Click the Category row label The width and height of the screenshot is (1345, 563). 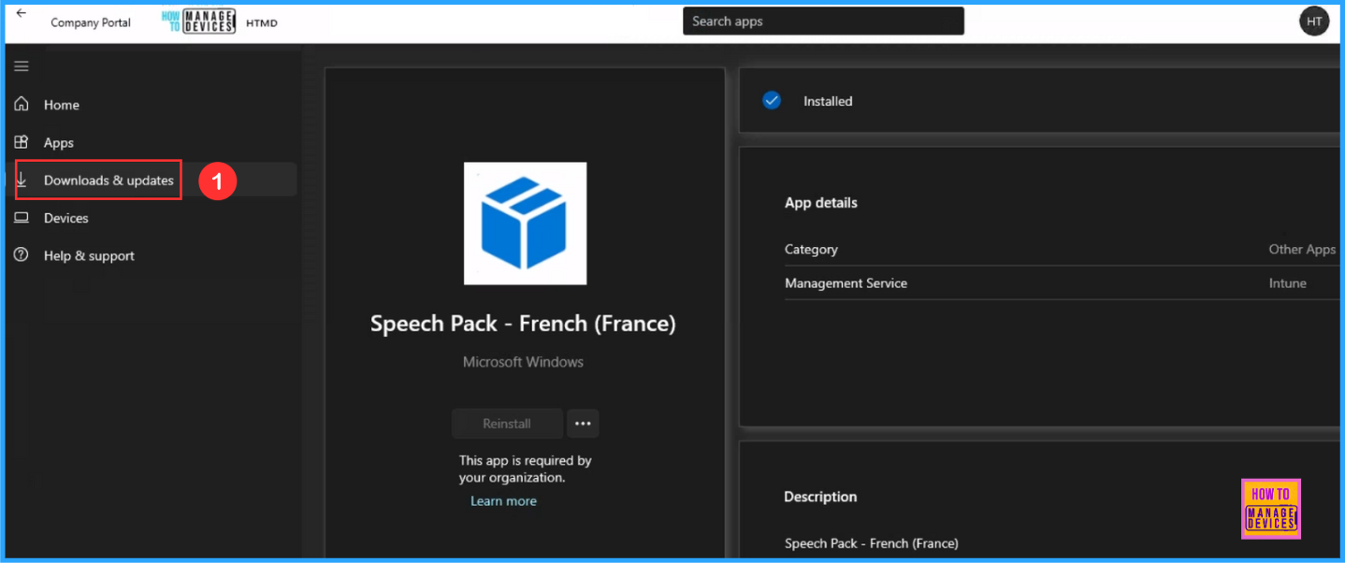tap(811, 249)
